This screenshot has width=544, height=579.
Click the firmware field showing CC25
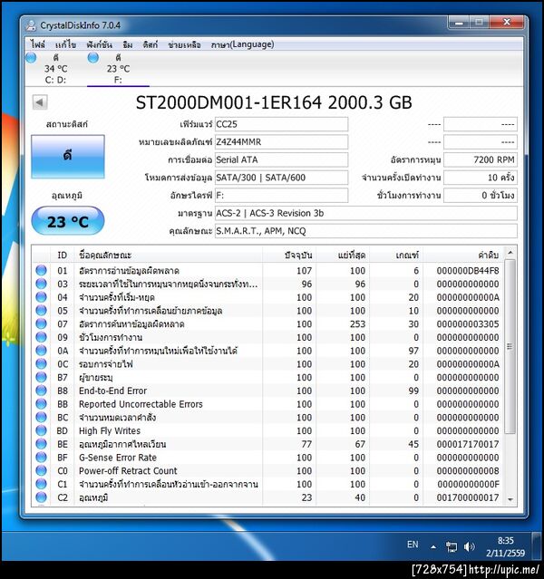click(x=282, y=124)
